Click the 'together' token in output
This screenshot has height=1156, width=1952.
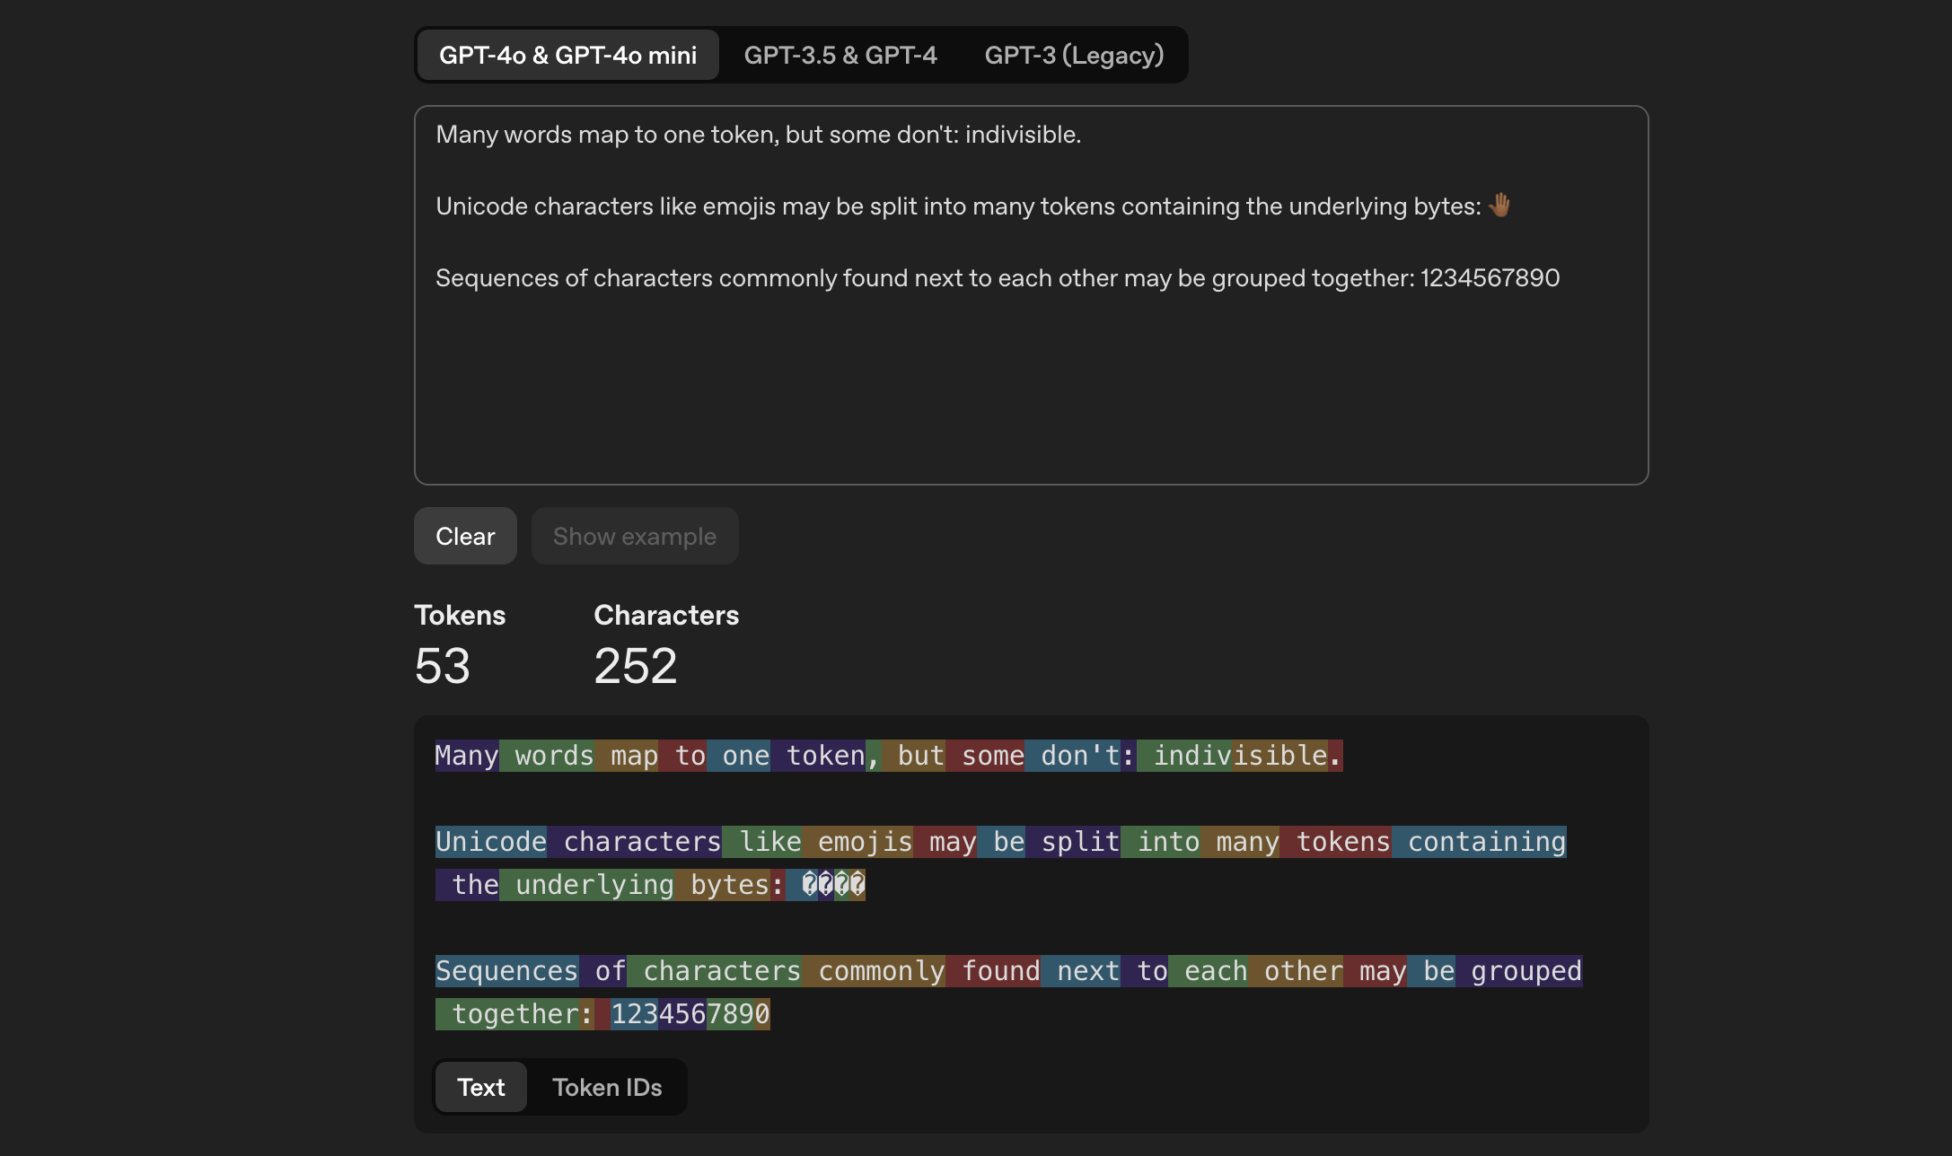pos(514,1014)
